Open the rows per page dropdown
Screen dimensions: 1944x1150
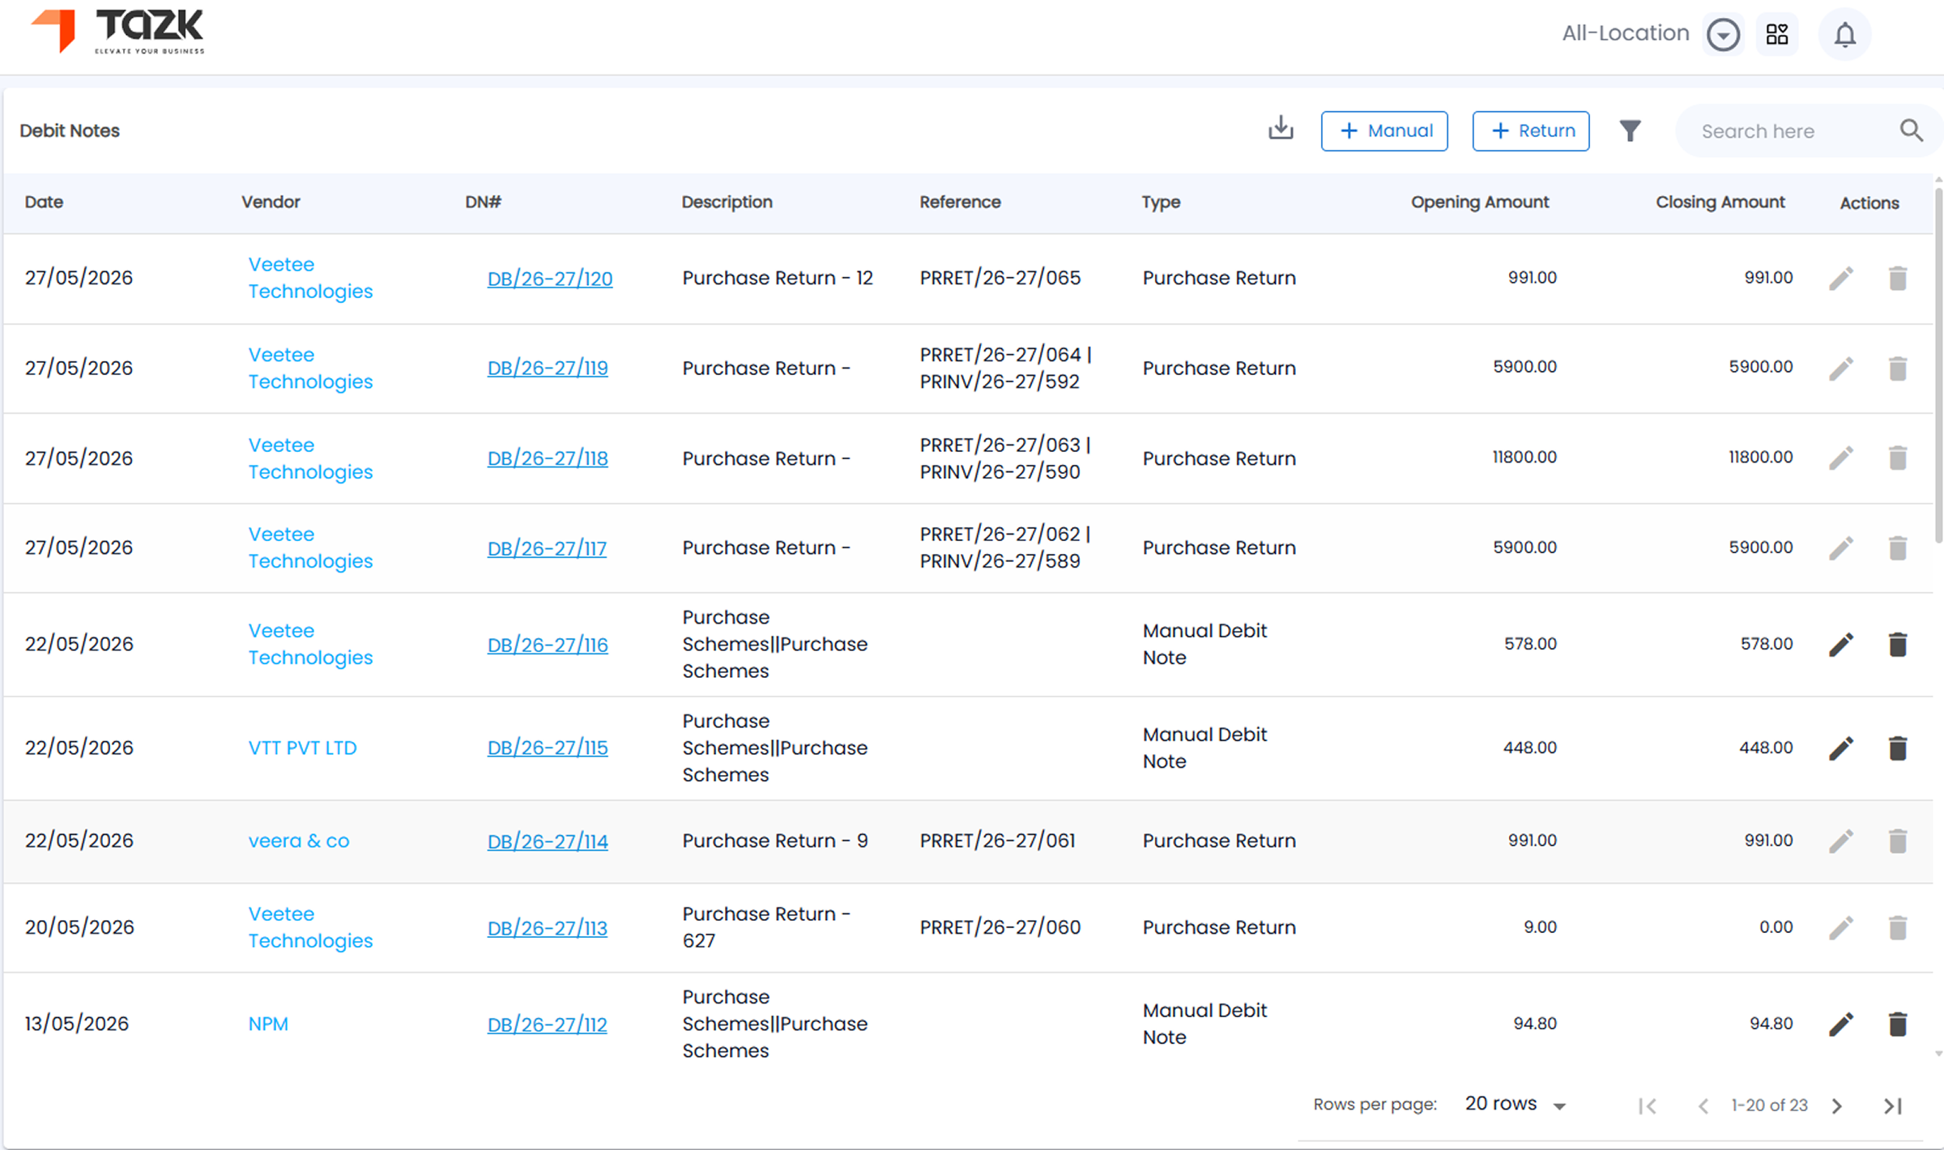click(1515, 1104)
